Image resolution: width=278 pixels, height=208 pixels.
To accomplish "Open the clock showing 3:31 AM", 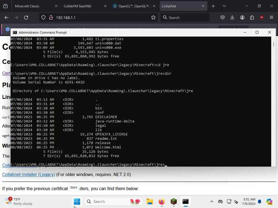I will click(249, 201).
